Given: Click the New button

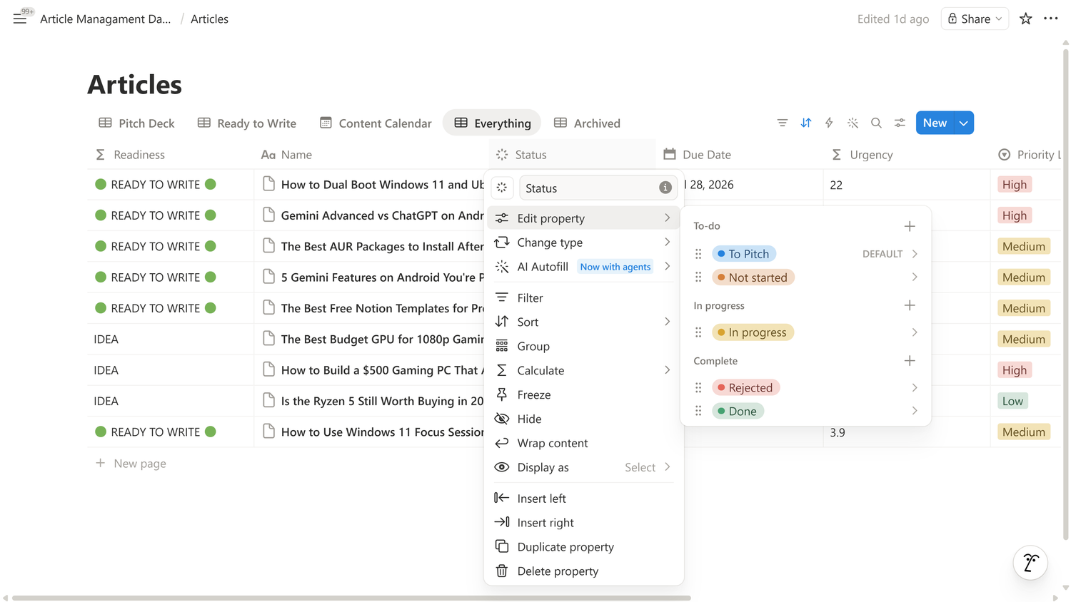Looking at the screenshot, I should point(935,123).
